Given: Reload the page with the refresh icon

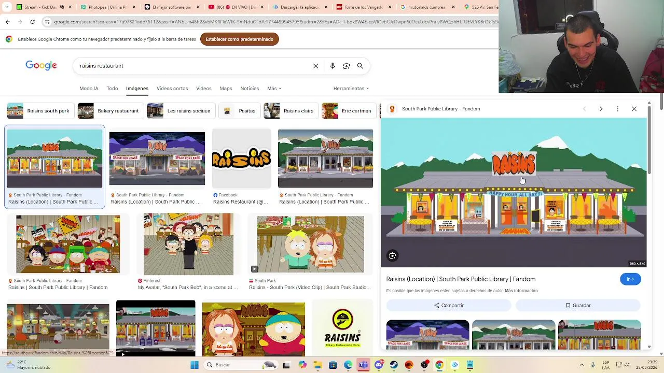Looking at the screenshot, I should 32,22.
